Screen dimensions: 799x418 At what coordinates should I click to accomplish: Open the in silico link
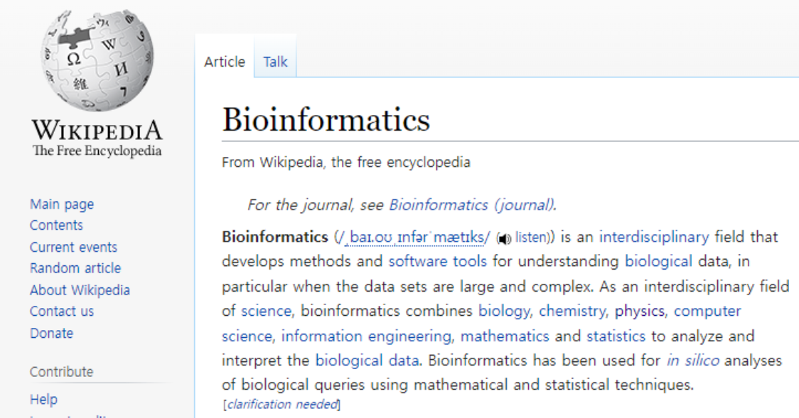pyautogui.click(x=692, y=361)
